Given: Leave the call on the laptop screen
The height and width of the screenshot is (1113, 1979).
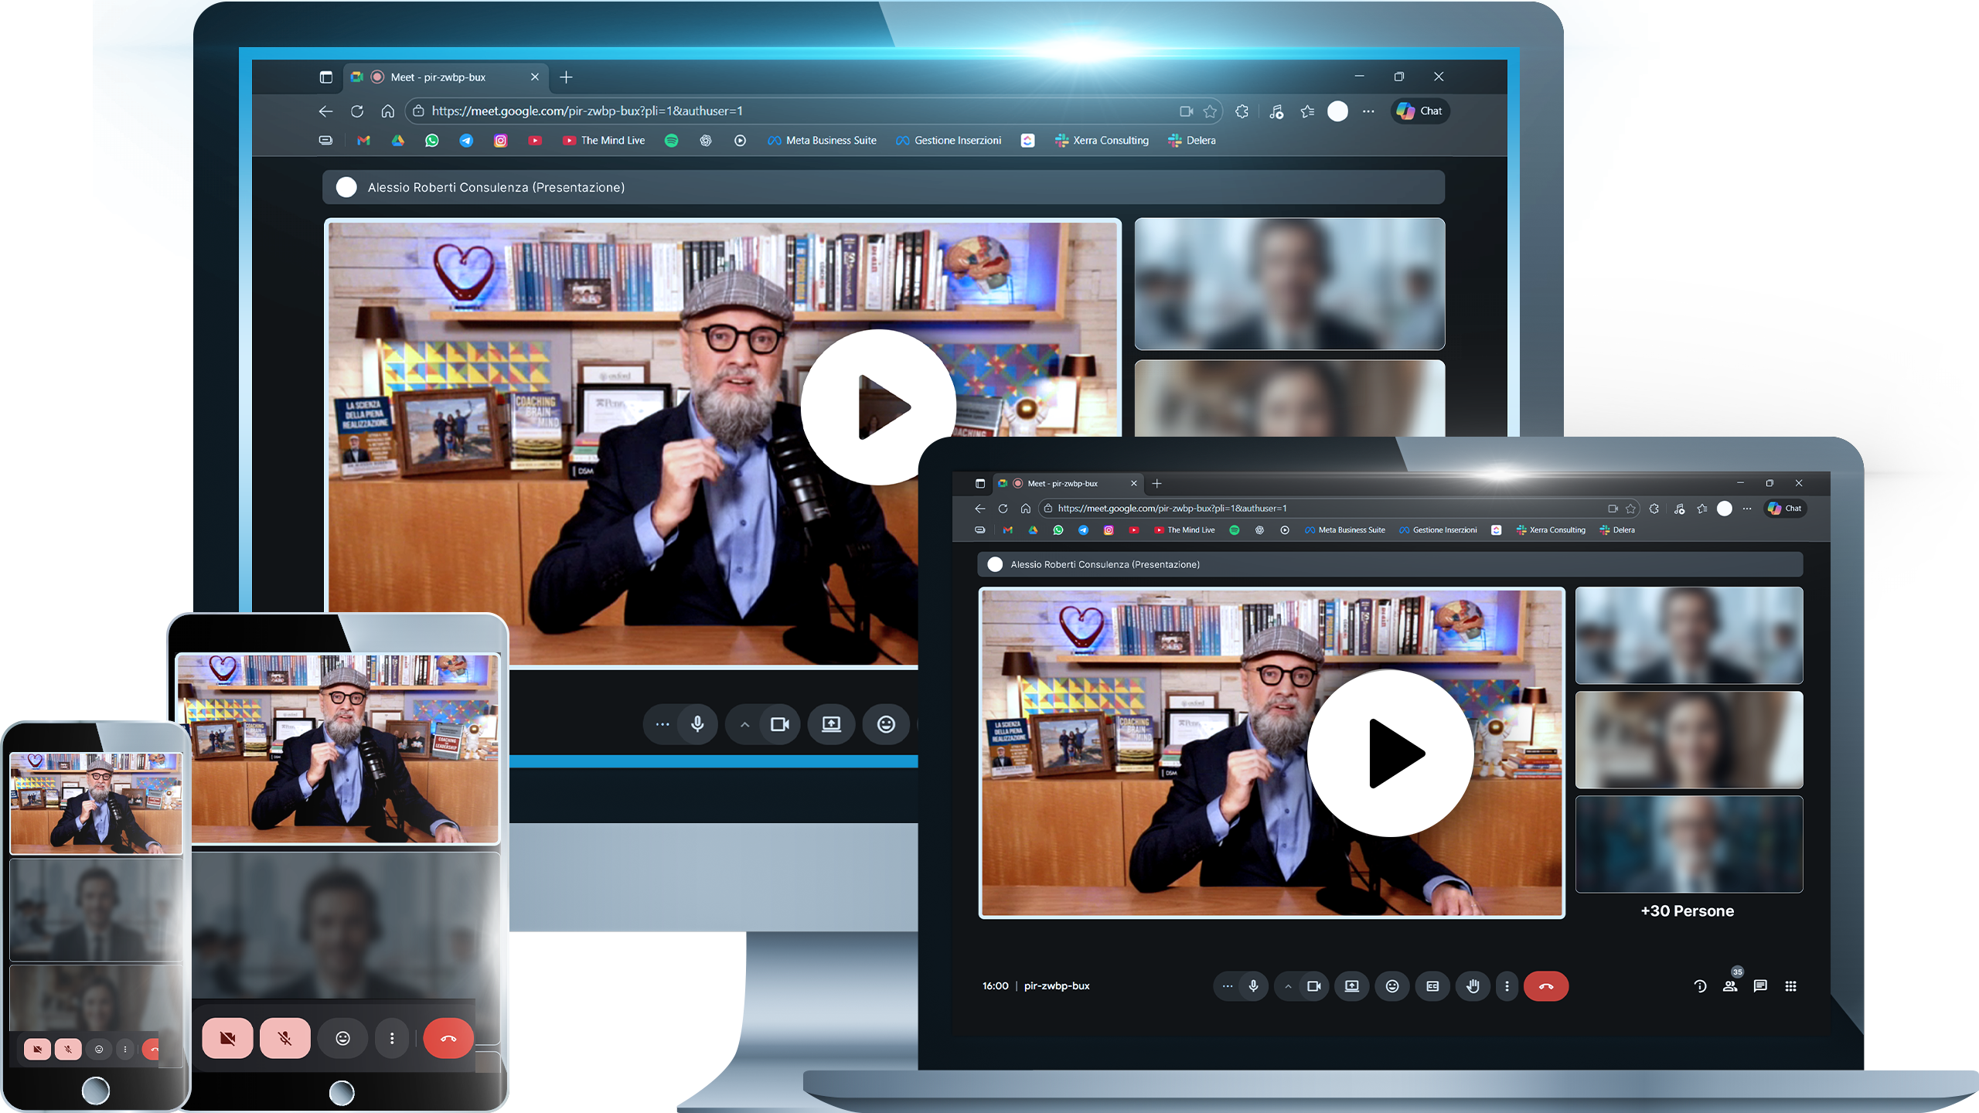Looking at the screenshot, I should (x=1545, y=985).
